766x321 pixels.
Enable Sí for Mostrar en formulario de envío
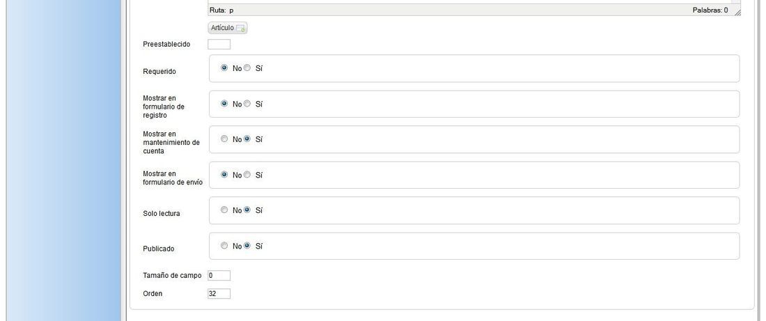(247, 174)
